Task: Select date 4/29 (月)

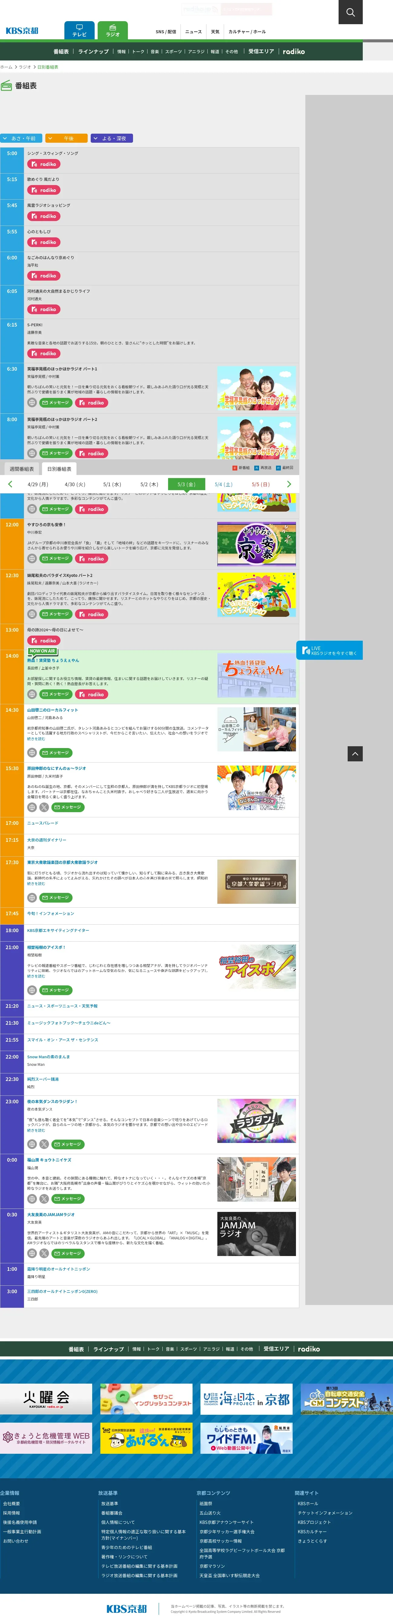Action: click(38, 484)
